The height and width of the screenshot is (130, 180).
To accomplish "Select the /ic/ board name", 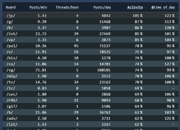I will pyautogui.click(x=11, y=88).
